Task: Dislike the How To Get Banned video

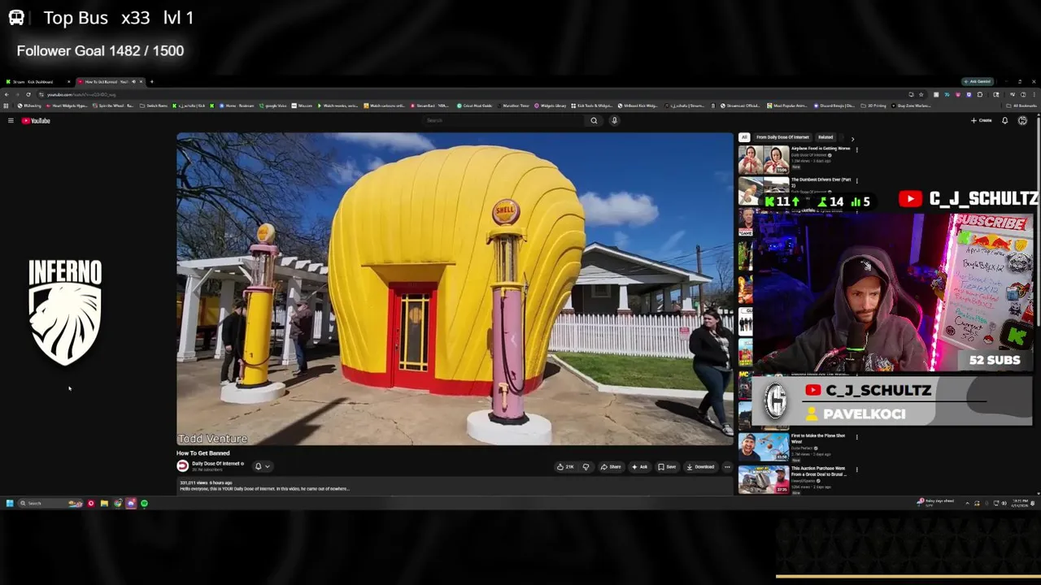Action: [586, 466]
